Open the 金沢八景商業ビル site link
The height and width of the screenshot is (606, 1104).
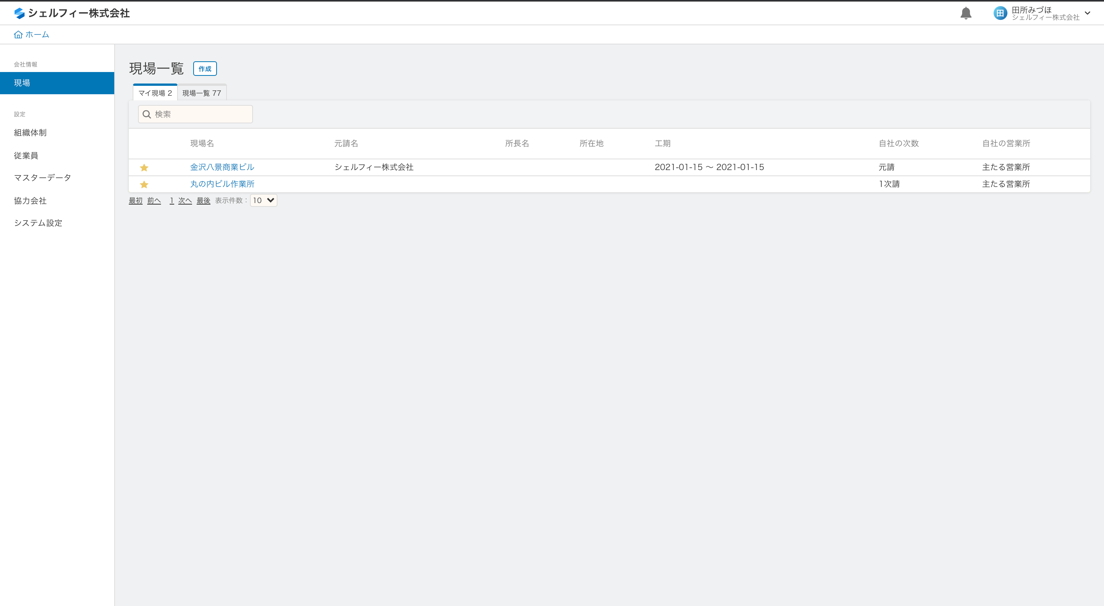pos(222,167)
